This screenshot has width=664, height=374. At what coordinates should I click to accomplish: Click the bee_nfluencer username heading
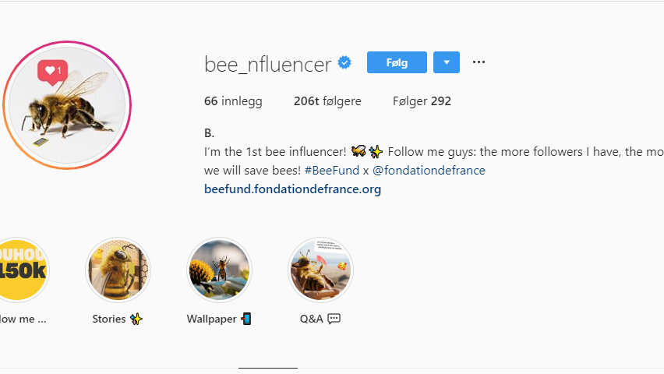(x=267, y=64)
